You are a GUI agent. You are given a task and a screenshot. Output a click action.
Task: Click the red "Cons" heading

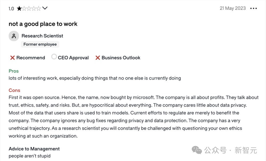coord(14,90)
